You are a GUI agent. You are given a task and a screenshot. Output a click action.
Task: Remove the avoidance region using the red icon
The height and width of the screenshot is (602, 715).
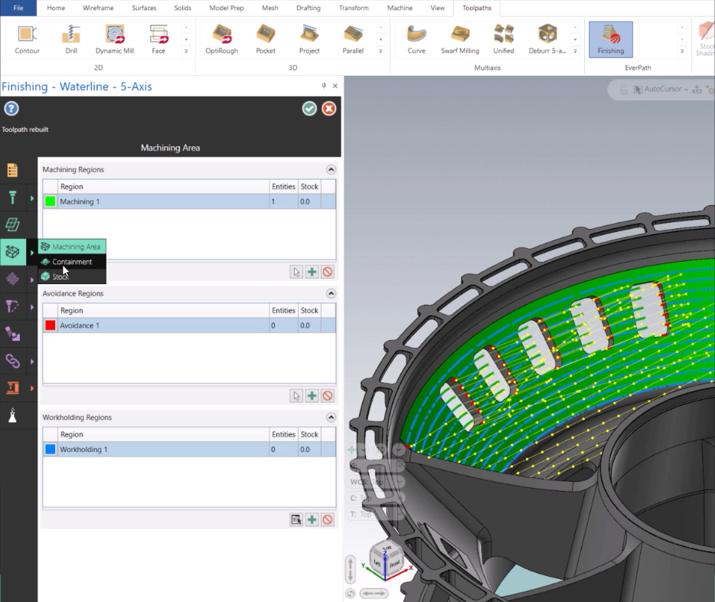328,396
